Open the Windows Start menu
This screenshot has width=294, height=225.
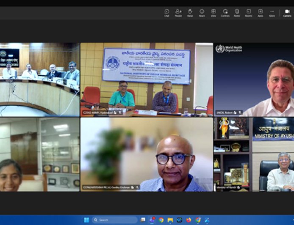pos(86,220)
